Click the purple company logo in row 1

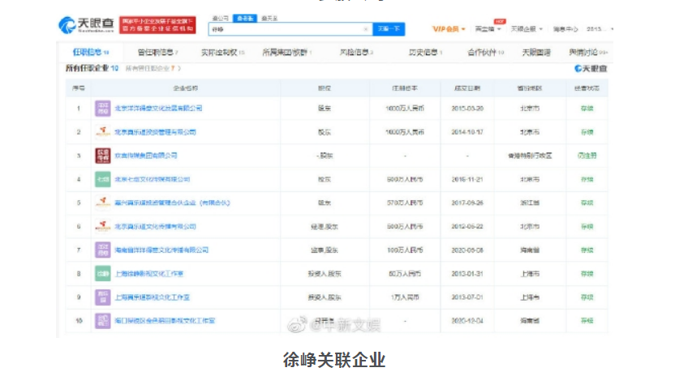point(102,109)
